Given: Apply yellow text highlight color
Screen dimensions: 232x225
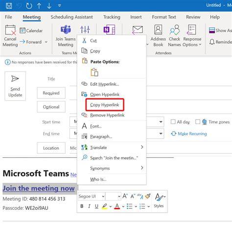Looking at the screenshot, I should point(104,206).
